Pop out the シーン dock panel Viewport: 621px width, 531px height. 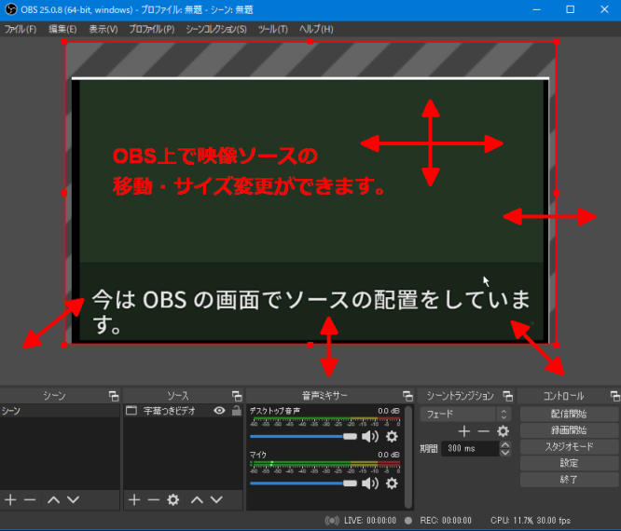114,396
